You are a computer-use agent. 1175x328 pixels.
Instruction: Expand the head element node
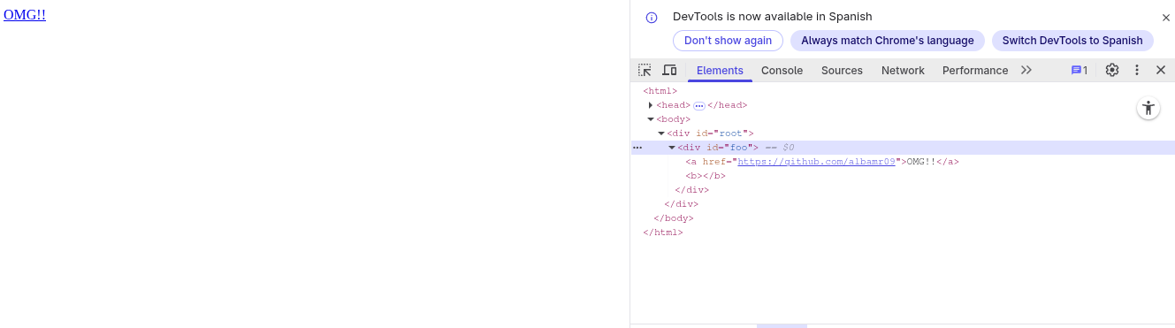651,105
